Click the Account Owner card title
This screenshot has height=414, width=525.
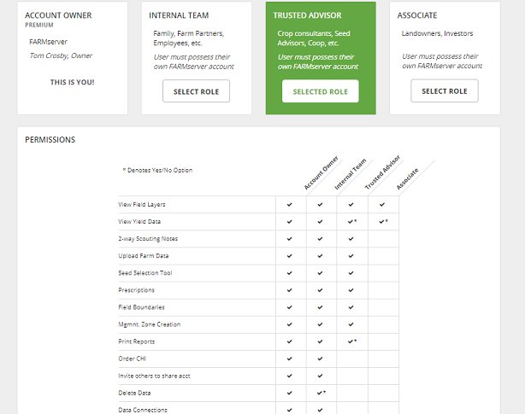[58, 15]
